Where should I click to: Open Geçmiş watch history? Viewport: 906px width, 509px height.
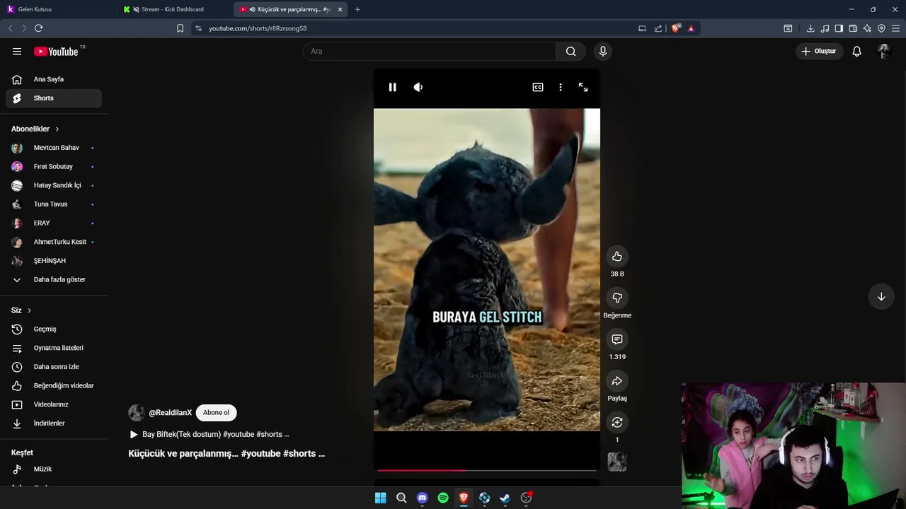(54, 329)
